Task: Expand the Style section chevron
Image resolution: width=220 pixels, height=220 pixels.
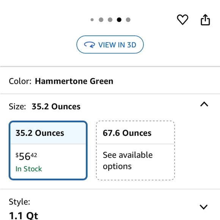Action: click(x=204, y=207)
